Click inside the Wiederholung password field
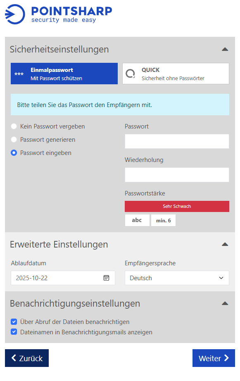The height and width of the screenshot is (381, 240). click(177, 175)
